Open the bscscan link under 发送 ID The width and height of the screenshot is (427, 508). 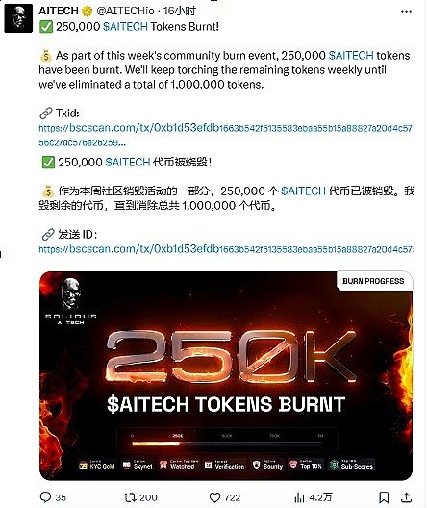(226, 249)
